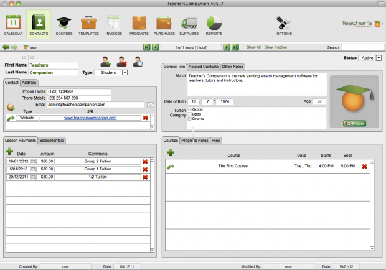Delete the Group 2 Tuition payment
This screenshot has width=386, height=270.
click(145, 162)
